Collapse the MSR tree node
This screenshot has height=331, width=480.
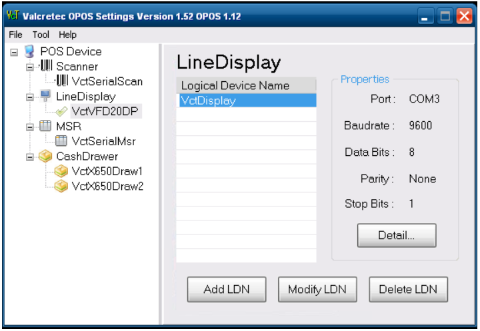30,127
